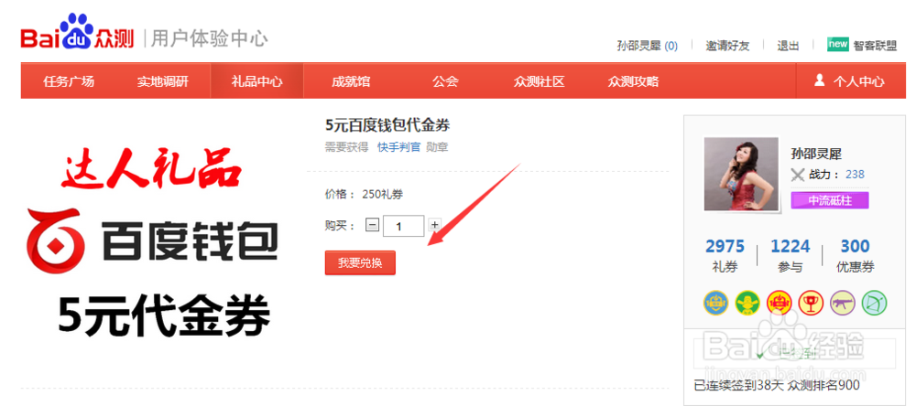Click the 快手判官 badge link
This screenshot has height=406, width=916.
coord(399,147)
